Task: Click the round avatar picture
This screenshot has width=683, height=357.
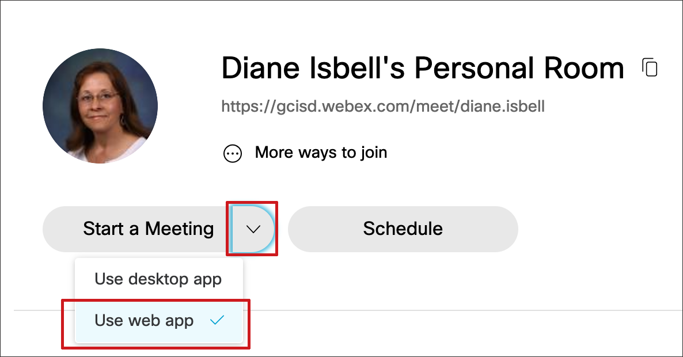Action: pos(100,106)
